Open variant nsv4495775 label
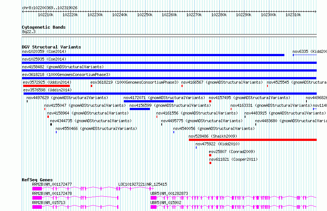Image resolution: width=327 pixels, height=211 pixels. (x=202, y=121)
